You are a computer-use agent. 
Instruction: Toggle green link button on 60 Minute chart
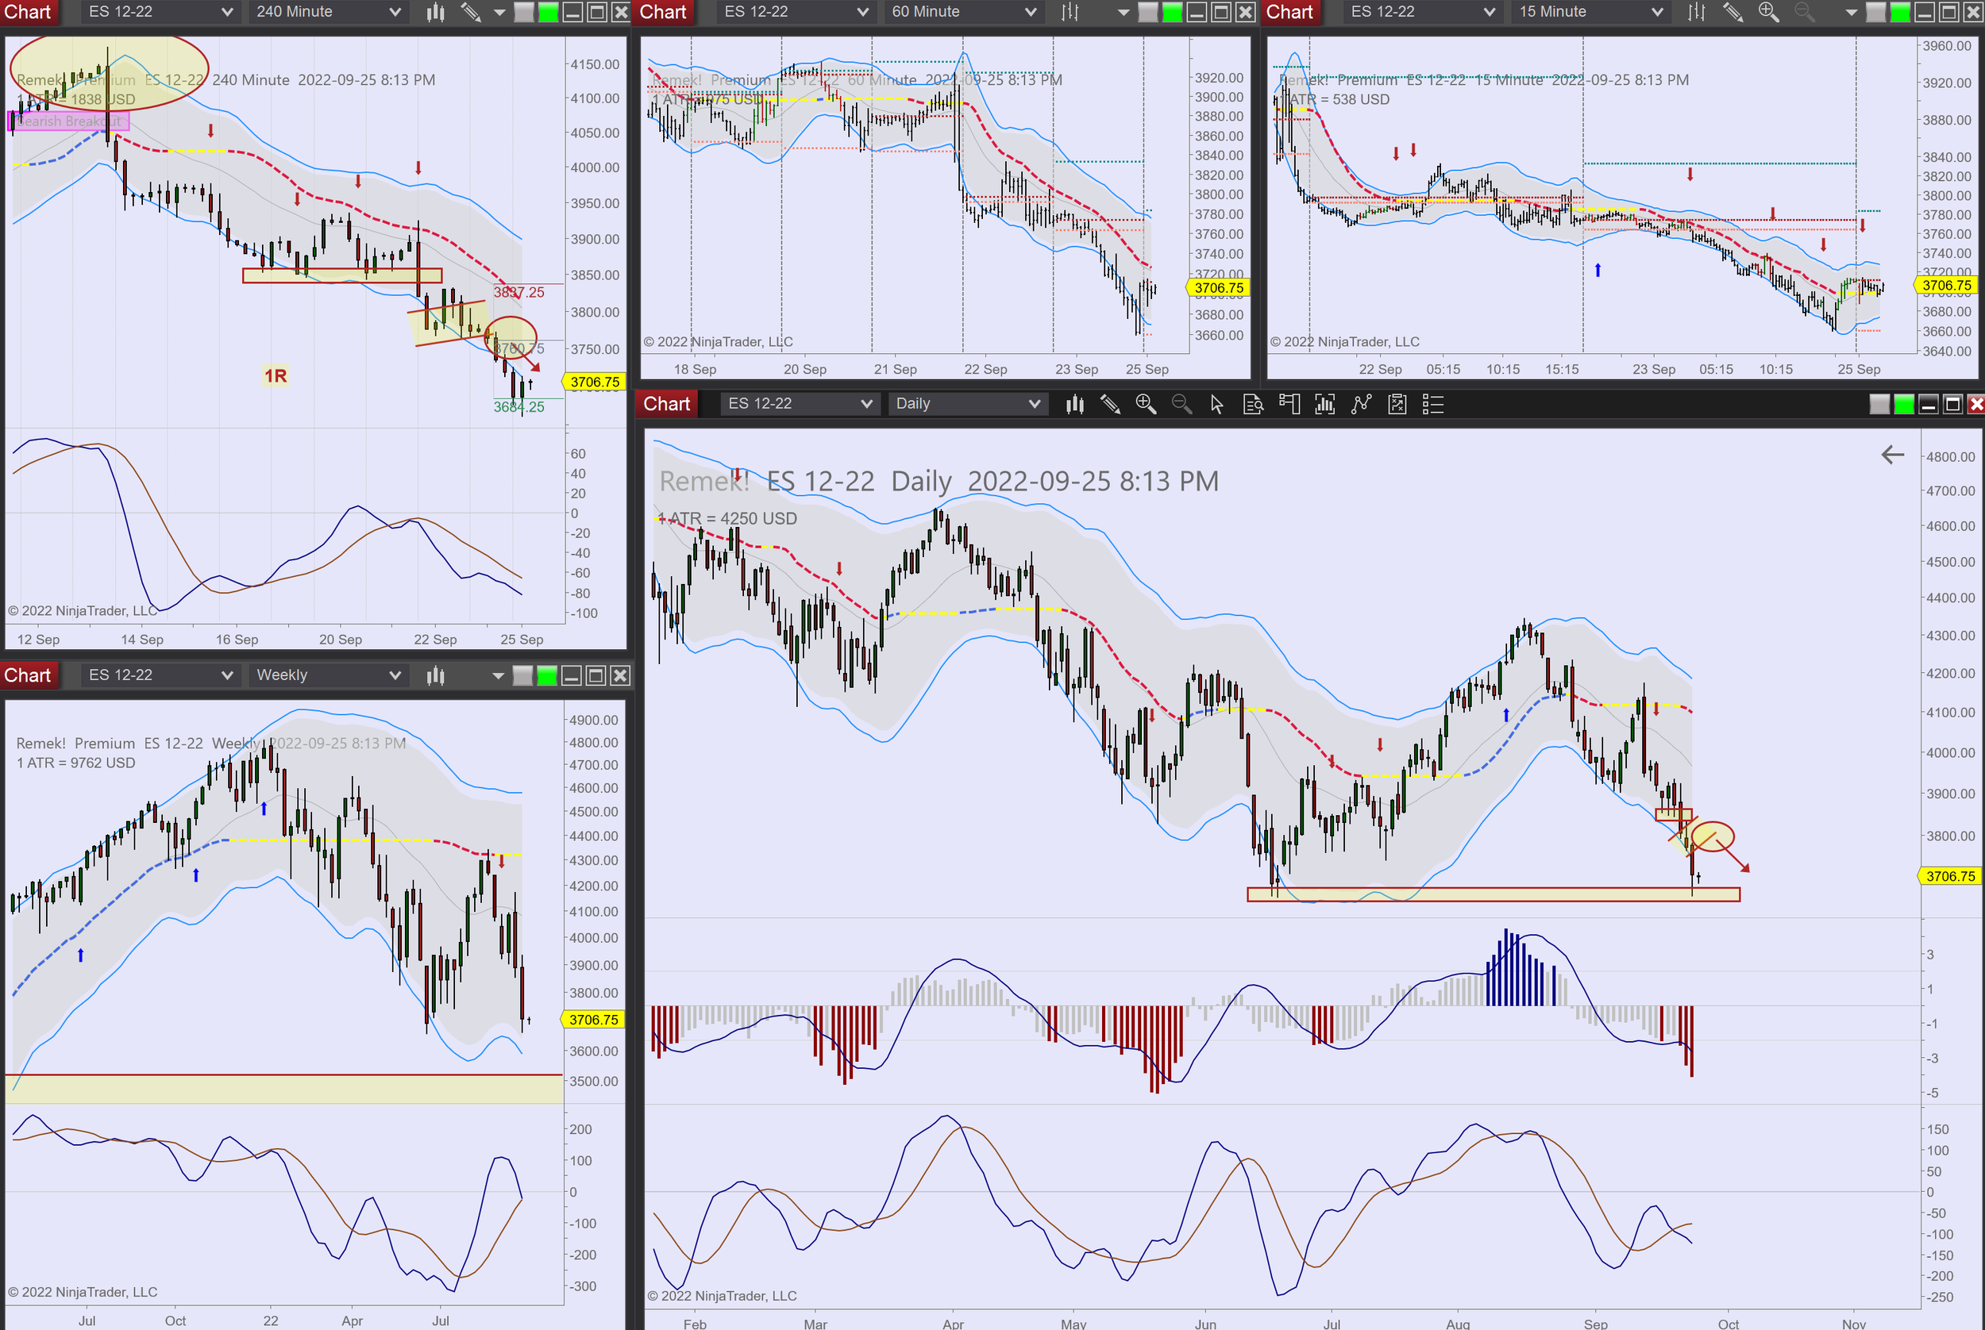coord(1172,12)
